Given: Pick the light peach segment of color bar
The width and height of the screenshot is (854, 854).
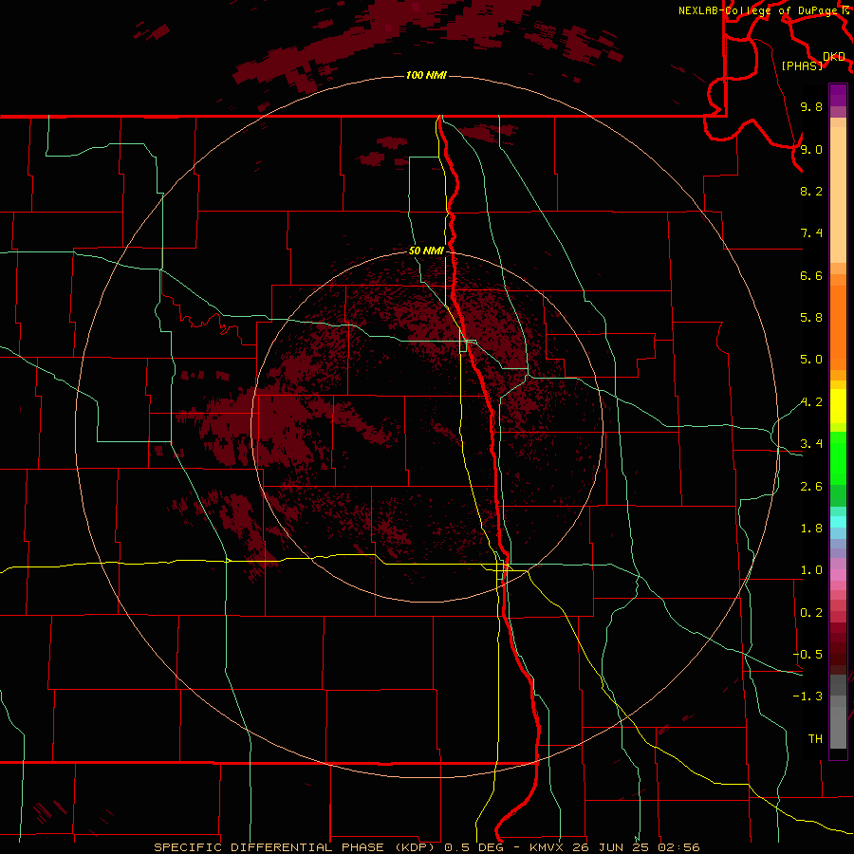Looking at the screenshot, I should (x=838, y=195).
